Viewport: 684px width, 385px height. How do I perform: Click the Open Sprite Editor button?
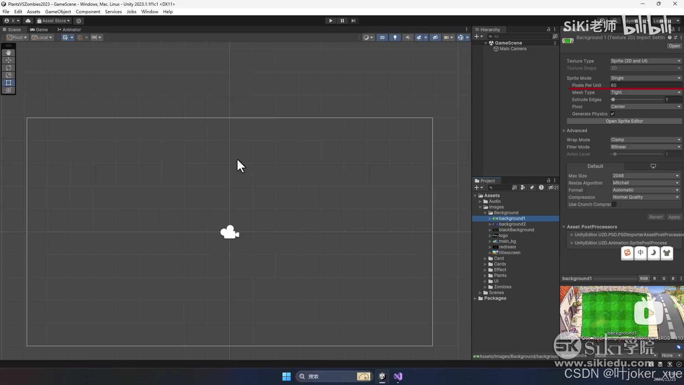click(625, 121)
